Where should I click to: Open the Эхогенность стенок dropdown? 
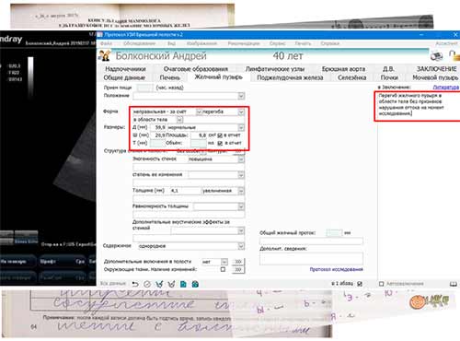click(241, 159)
